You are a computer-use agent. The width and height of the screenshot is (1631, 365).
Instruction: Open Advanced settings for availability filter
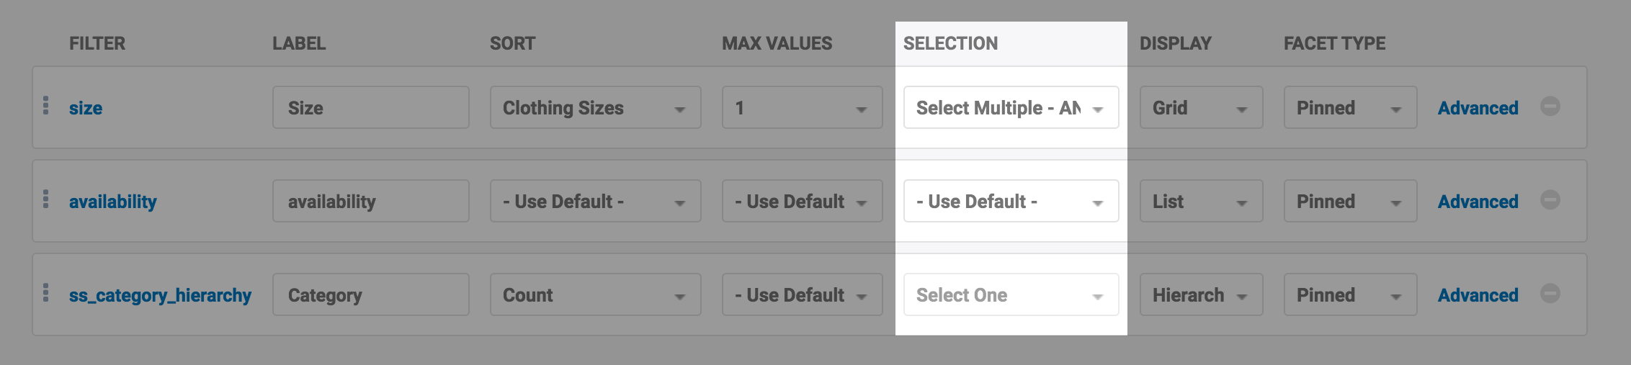[1478, 202]
